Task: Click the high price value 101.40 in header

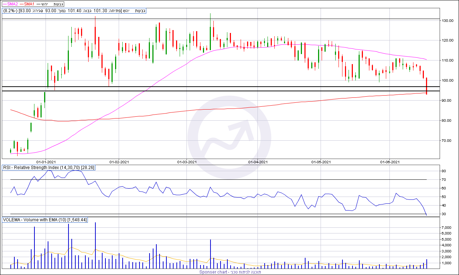Action: (x=74, y=11)
